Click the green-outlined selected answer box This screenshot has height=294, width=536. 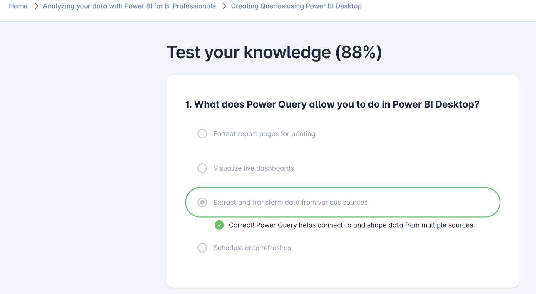343,202
